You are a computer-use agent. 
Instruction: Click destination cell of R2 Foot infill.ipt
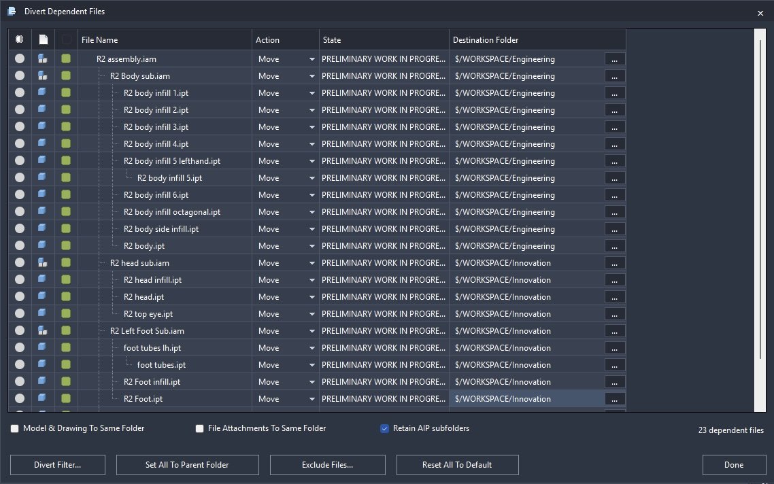(526, 382)
